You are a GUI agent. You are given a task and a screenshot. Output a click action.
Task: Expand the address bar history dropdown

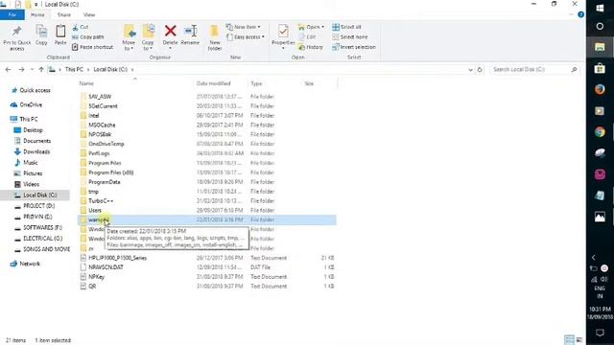point(470,70)
